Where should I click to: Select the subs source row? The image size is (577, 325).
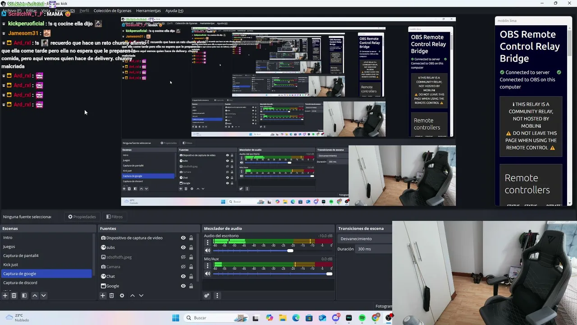(148, 247)
